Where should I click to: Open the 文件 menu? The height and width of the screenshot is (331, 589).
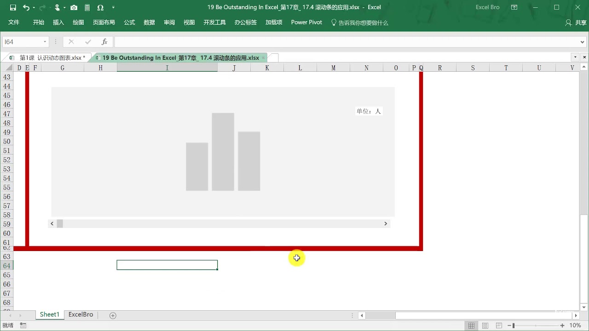click(x=14, y=23)
